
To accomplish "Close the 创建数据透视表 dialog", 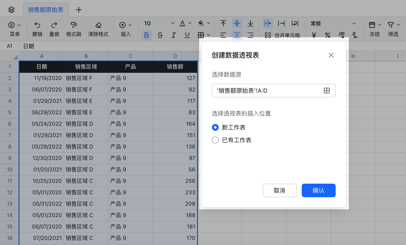I will click(331, 55).
